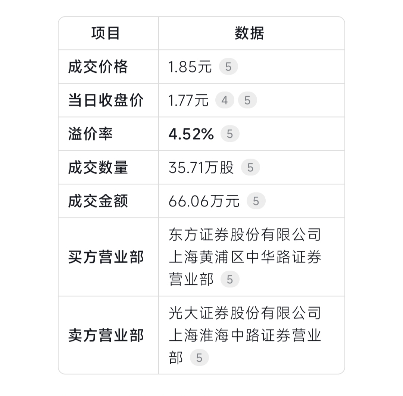Image resolution: width=403 pixels, height=396 pixels.
Task: Click citation badge 5 in 当日收盘价 row
Action: pyautogui.click(x=247, y=100)
